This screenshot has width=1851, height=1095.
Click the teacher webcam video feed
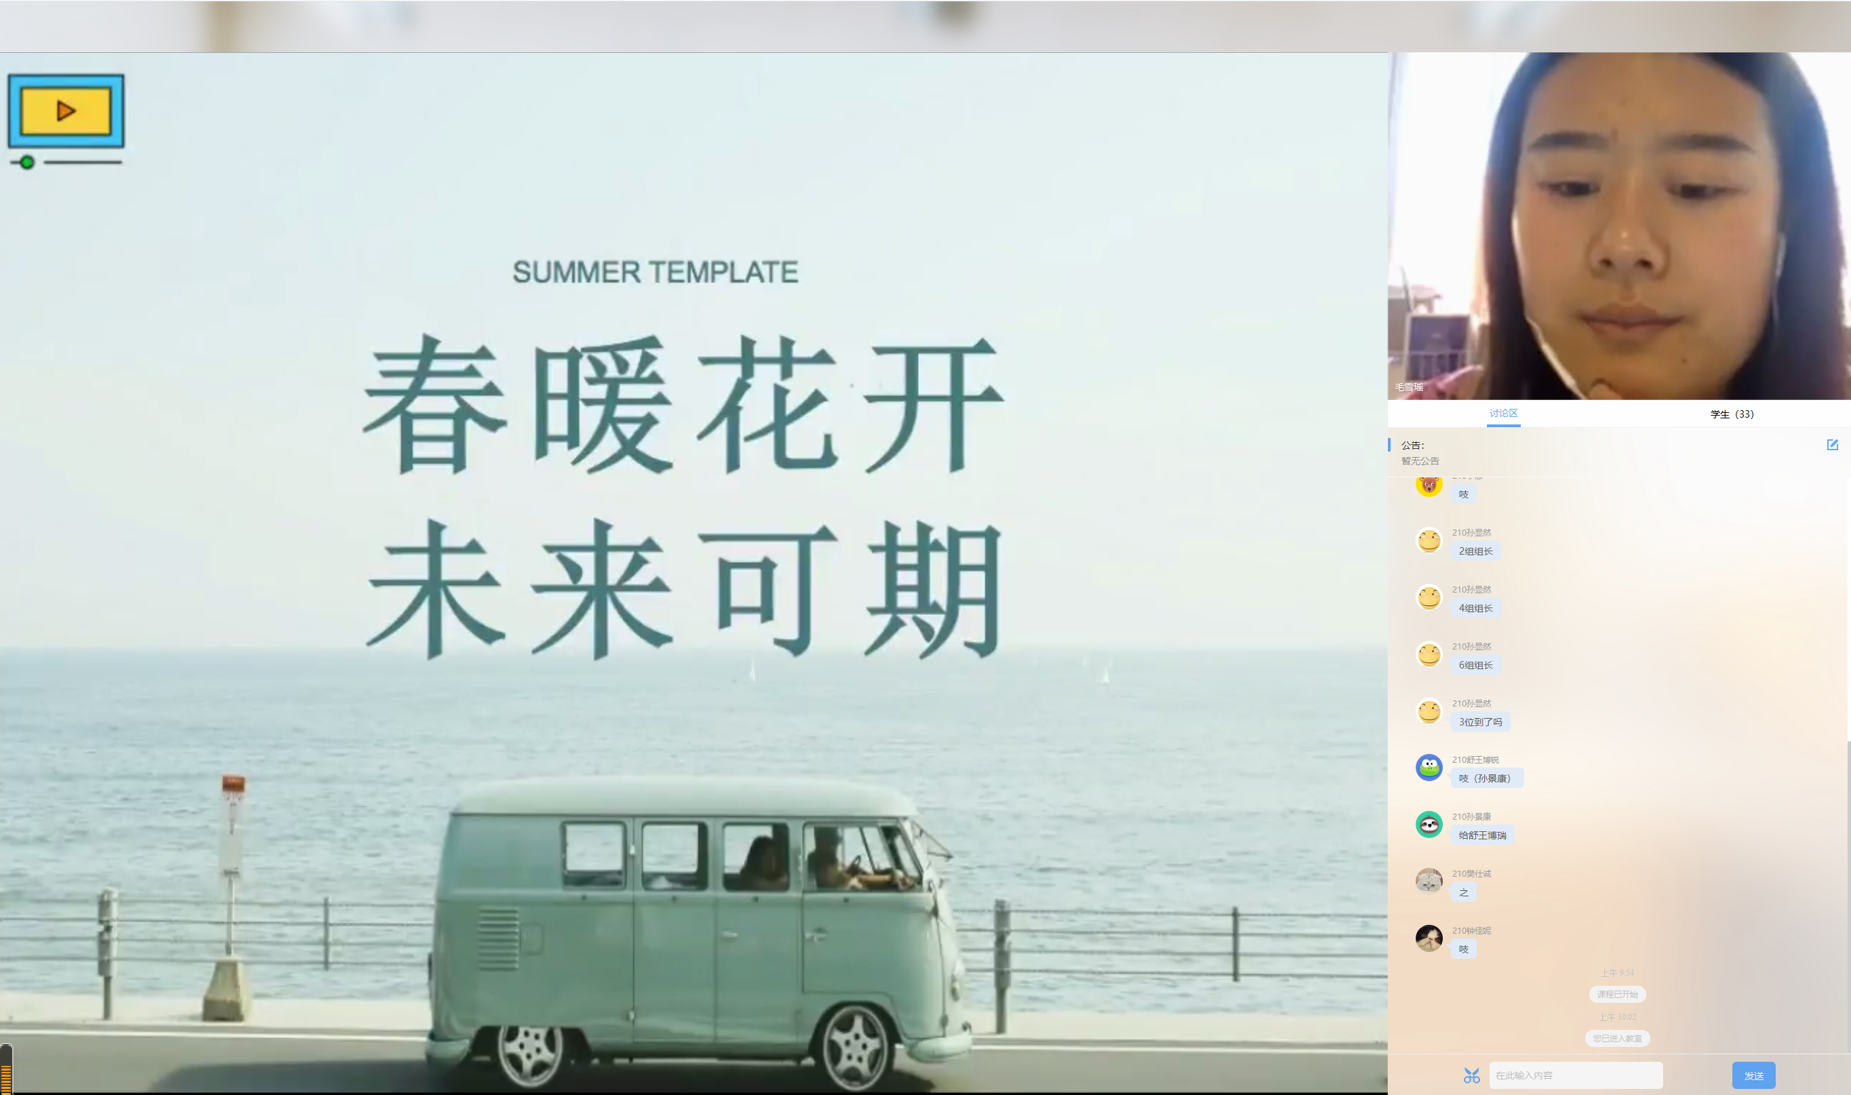pos(1618,226)
